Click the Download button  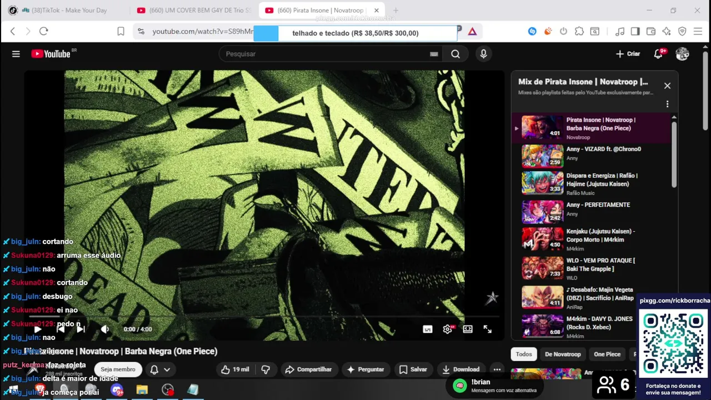coord(460,369)
